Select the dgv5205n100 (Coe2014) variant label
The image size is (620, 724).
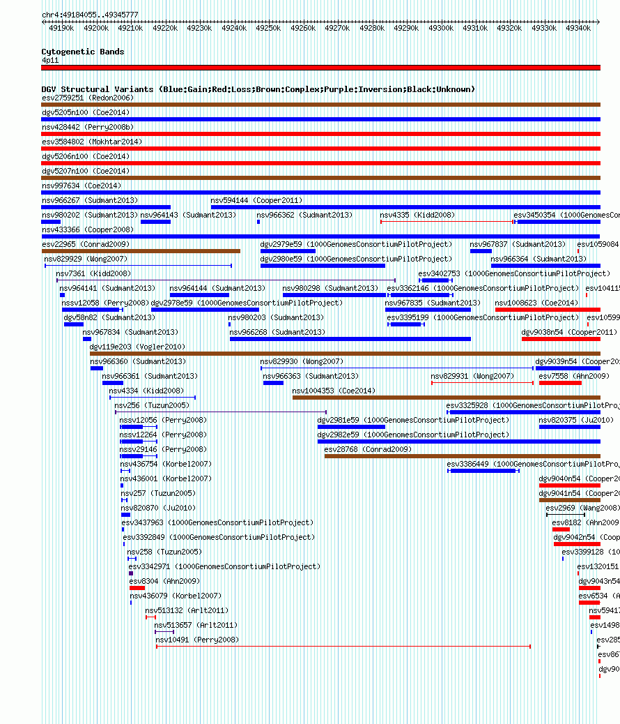tap(86, 113)
